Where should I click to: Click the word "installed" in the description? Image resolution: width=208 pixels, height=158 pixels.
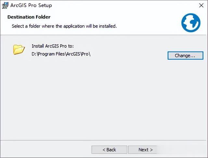point(108,26)
